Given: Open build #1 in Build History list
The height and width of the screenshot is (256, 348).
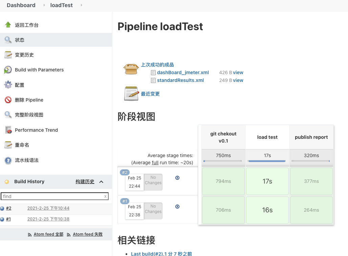Looking at the screenshot, I should [8, 219].
